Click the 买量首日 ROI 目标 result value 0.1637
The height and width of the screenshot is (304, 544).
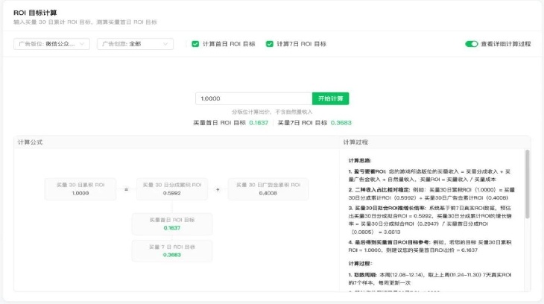(x=259, y=122)
